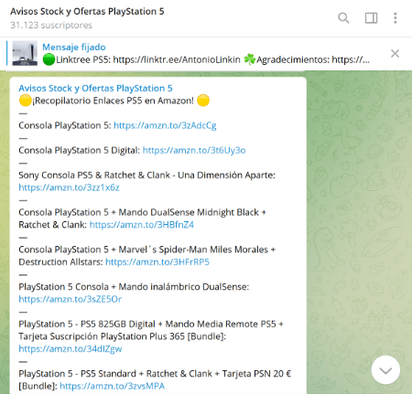Open channel name Avisos Stock y Ofertas header

pyautogui.click(x=87, y=11)
